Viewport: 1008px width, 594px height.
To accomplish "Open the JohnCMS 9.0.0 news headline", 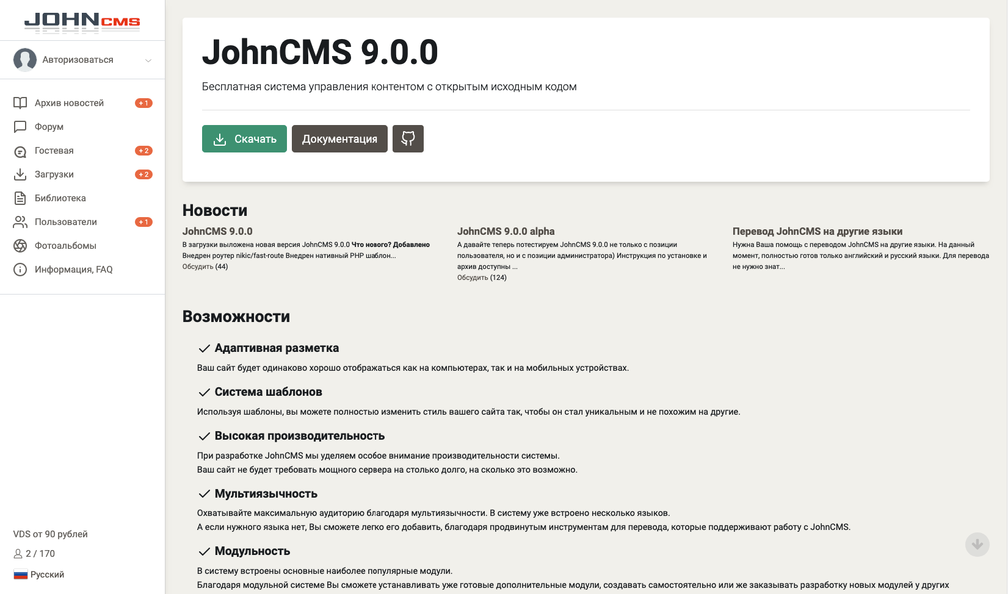I will (x=217, y=231).
